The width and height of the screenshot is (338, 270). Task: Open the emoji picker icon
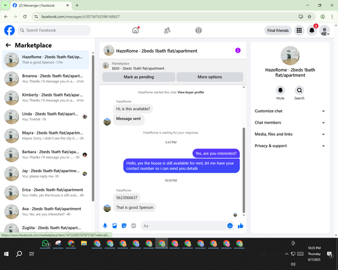tap(230, 225)
